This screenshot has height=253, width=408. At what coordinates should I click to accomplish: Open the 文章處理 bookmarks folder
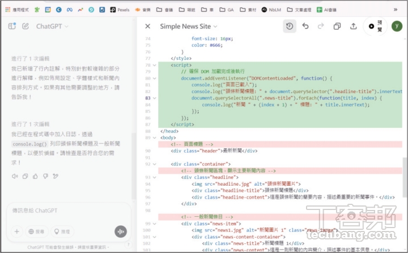click(x=299, y=10)
